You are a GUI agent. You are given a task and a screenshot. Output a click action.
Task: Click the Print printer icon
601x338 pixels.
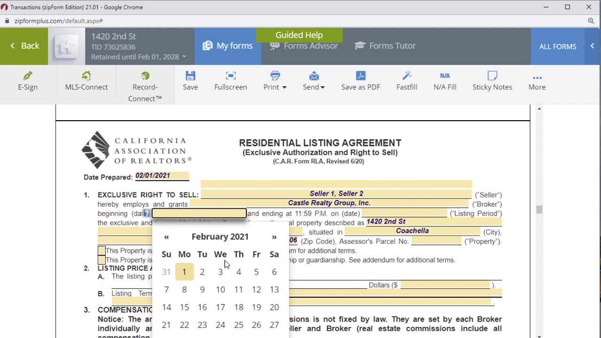pyautogui.click(x=275, y=76)
